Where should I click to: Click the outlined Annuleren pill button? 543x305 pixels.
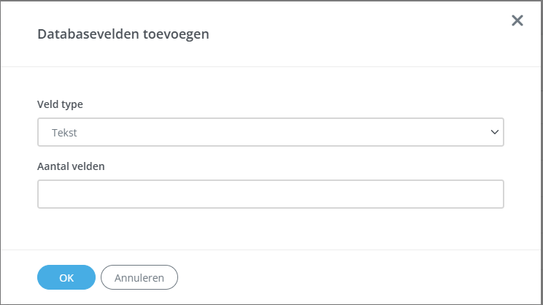tap(139, 277)
